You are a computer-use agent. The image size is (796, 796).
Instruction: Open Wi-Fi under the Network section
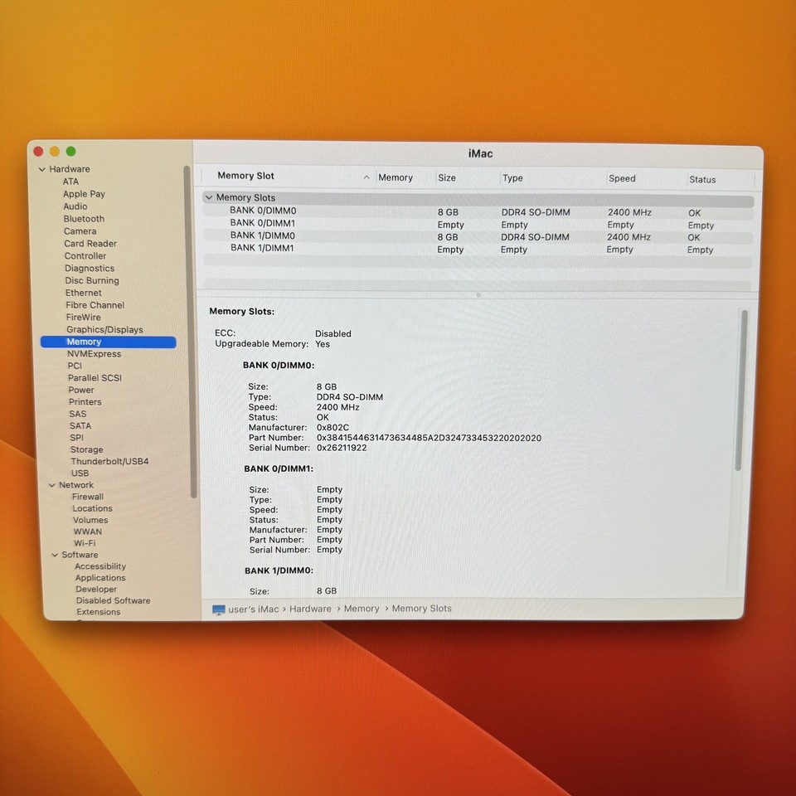point(87,543)
